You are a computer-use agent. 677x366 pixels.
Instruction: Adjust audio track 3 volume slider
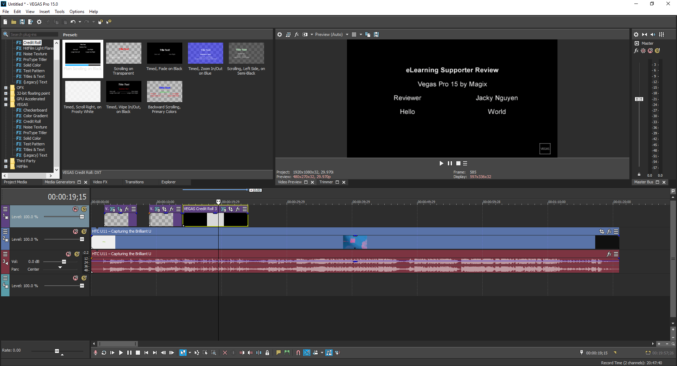point(64,261)
